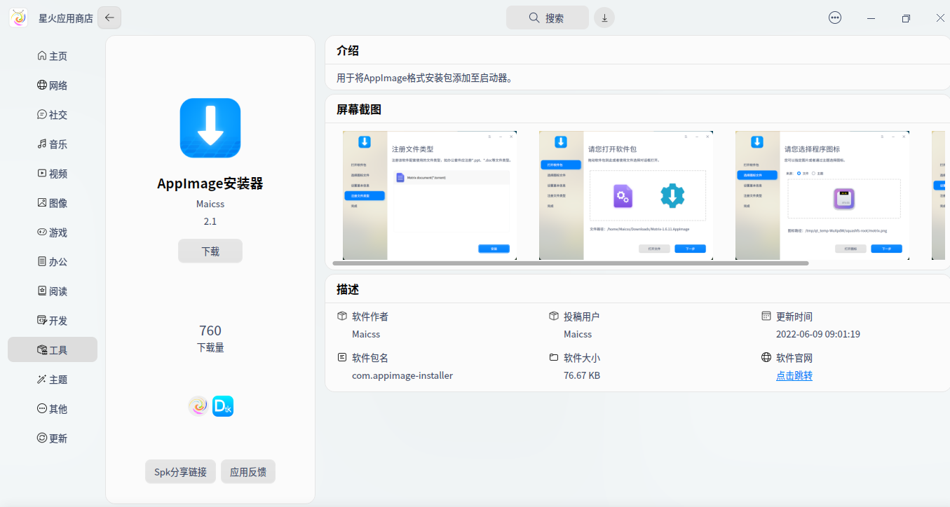Click the 应用反馈 feedback button
The image size is (950, 507).
[248, 472]
